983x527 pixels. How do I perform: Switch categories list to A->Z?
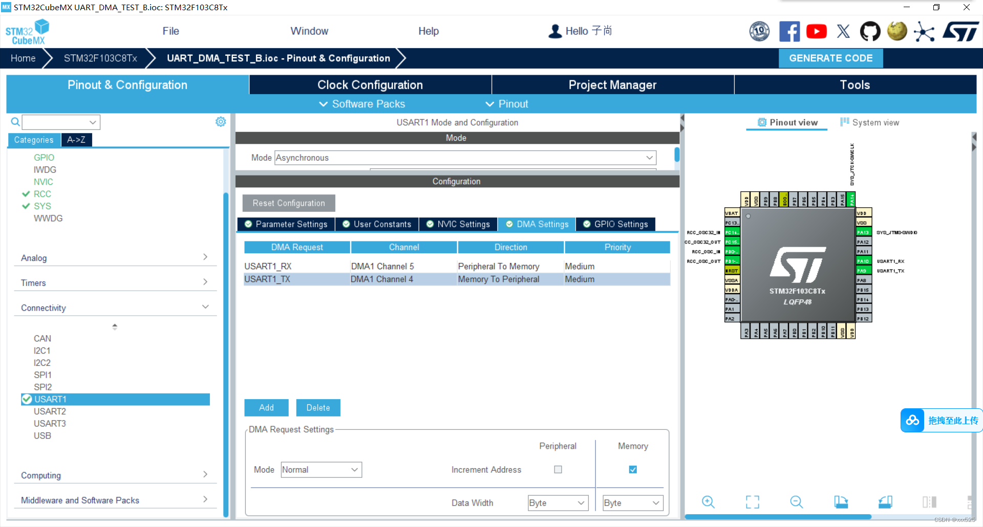coord(76,140)
